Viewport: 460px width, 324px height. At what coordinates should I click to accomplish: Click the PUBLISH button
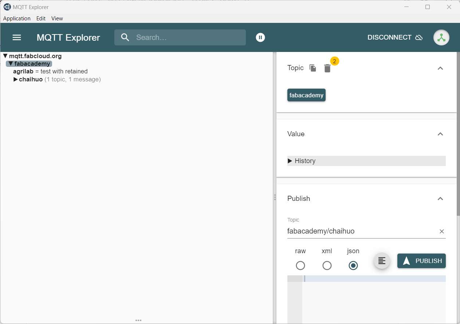click(421, 261)
